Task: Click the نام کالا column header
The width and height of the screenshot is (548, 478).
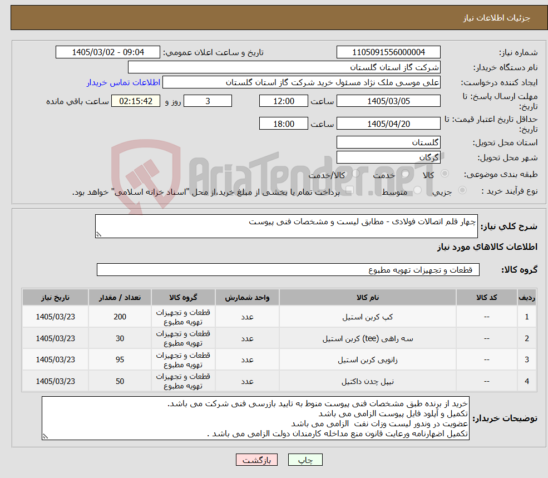Action: tap(368, 297)
